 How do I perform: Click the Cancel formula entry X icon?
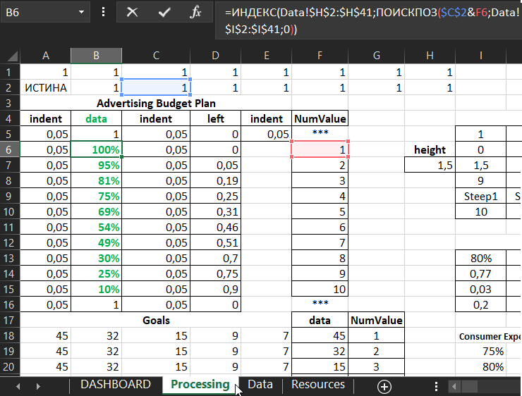132,13
